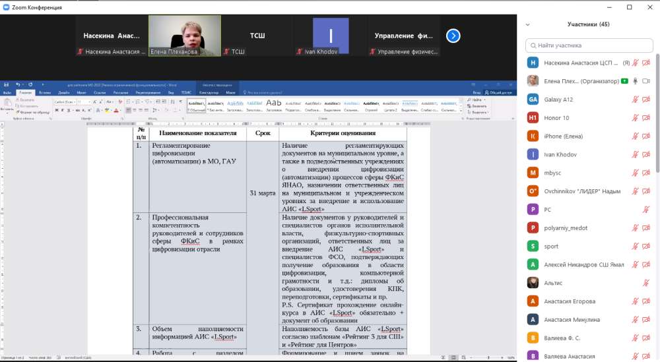660x362 pixels.
Task: Expand the Word styles gallery arrow
Action: coord(461,111)
